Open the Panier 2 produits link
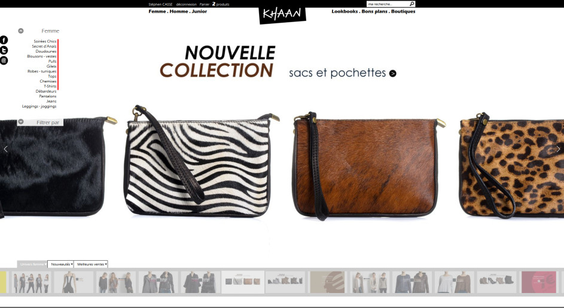Viewport: 564px width, 308px height. click(x=214, y=4)
